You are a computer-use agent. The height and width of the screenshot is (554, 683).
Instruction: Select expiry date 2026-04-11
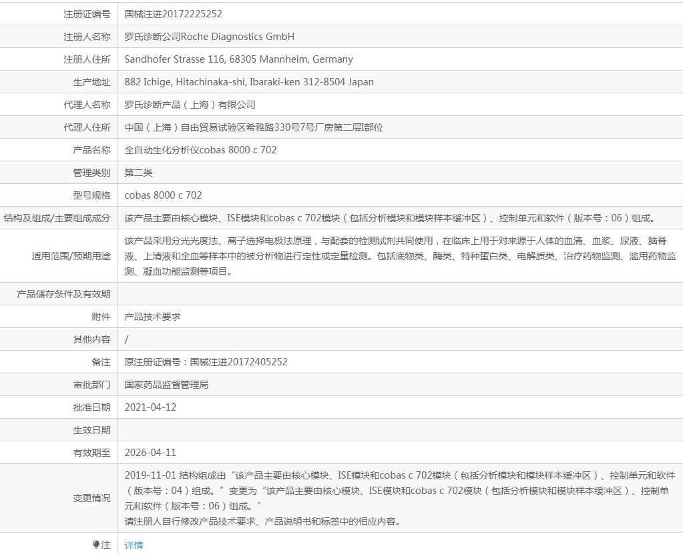[150, 453]
